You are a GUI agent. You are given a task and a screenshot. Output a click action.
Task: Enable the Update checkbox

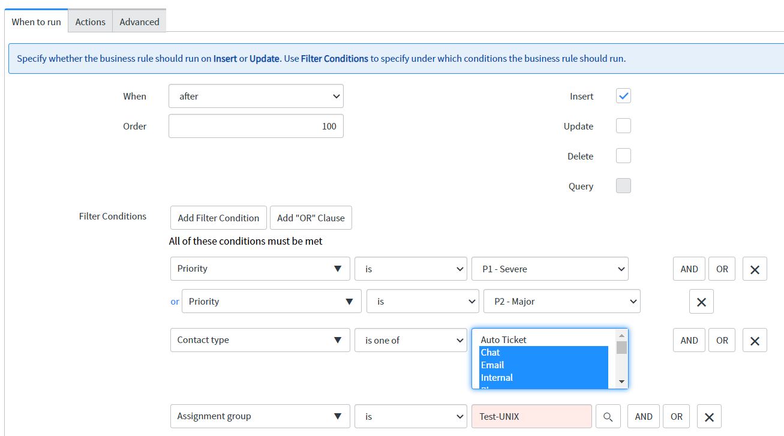click(x=623, y=126)
